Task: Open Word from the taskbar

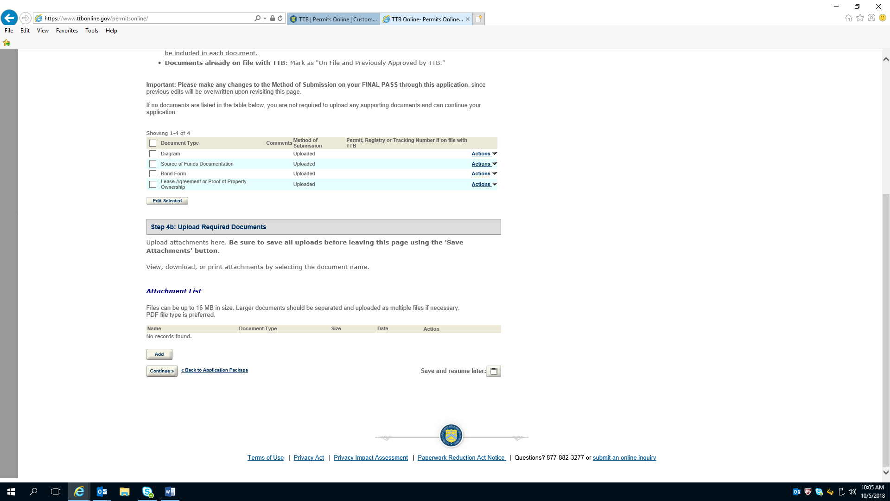Action: (x=170, y=492)
